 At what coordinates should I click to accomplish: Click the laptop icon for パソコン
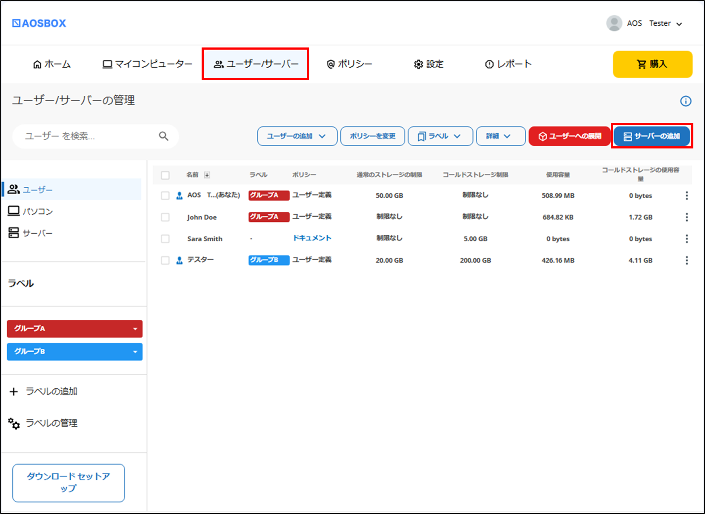coord(14,211)
